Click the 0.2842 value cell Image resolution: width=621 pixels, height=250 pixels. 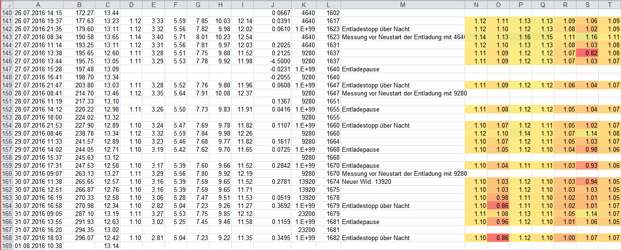(273, 165)
